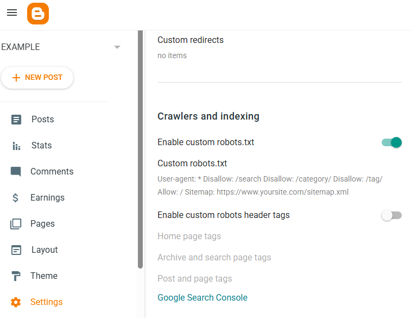The width and height of the screenshot is (411, 318).
Task: Open the Layout section
Action: click(45, 250)
